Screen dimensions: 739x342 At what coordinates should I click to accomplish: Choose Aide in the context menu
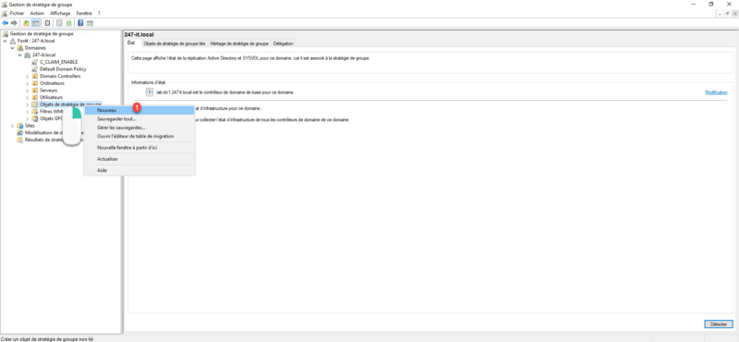click(139, 170)
